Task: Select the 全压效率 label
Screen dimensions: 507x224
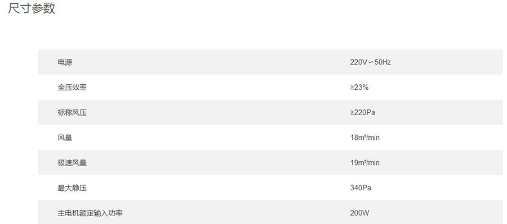Action: [x=72, y=88]
